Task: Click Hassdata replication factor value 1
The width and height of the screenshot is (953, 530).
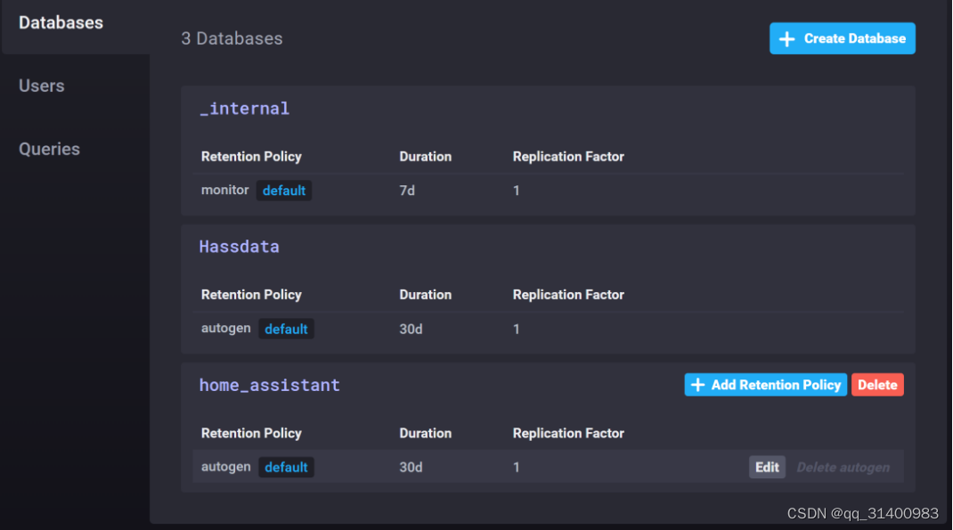Action: (516, 329)
